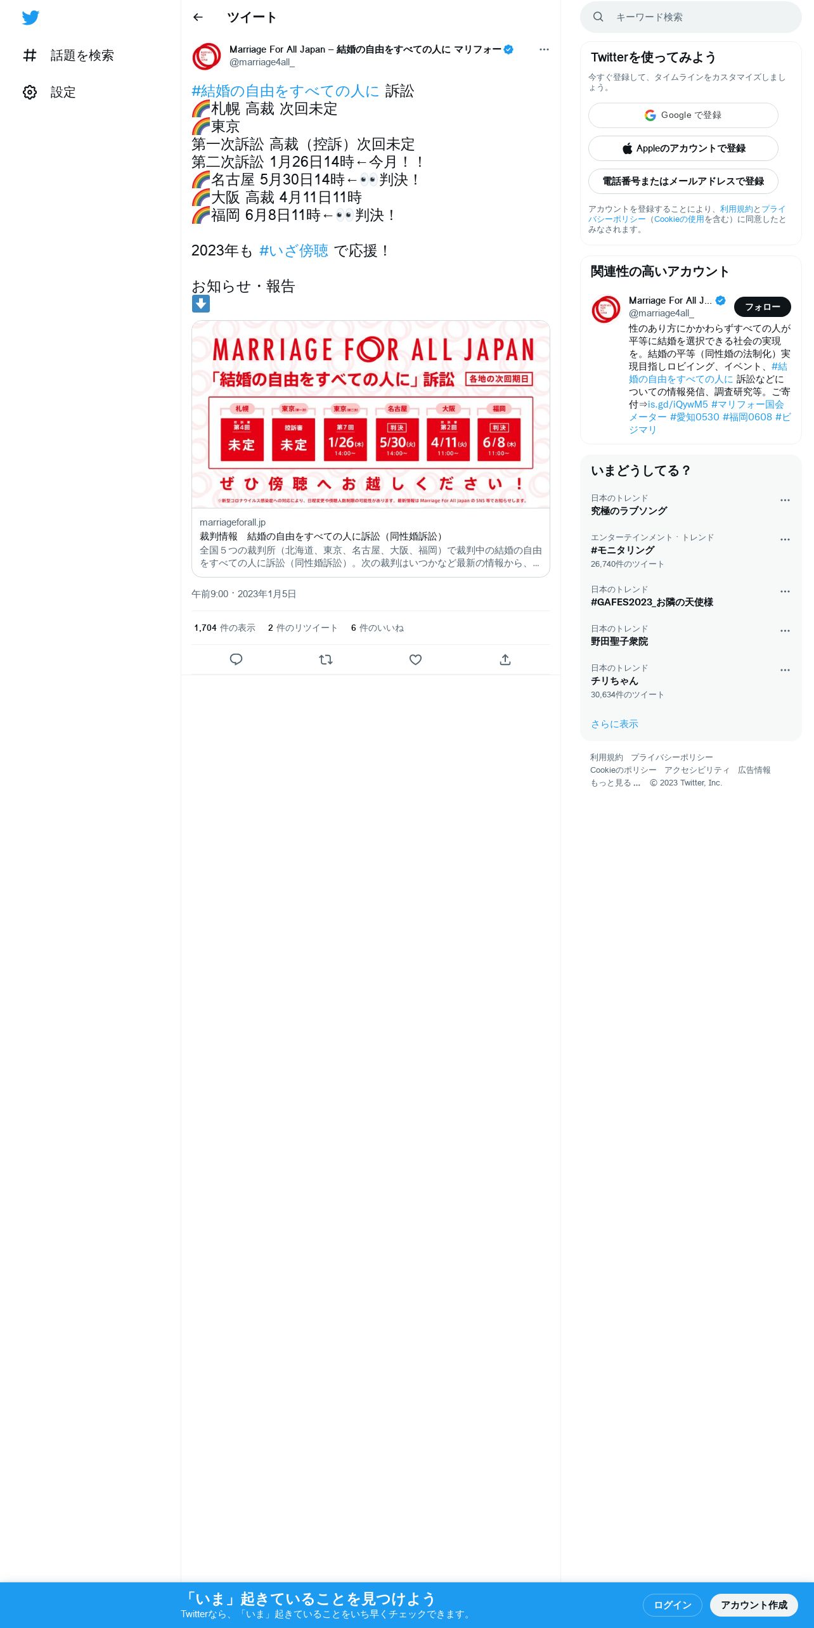This screenshot has height=1628, width=814.
Task: Click @marriage4all_ handle in related accounts
Action: tap(661, 313)
